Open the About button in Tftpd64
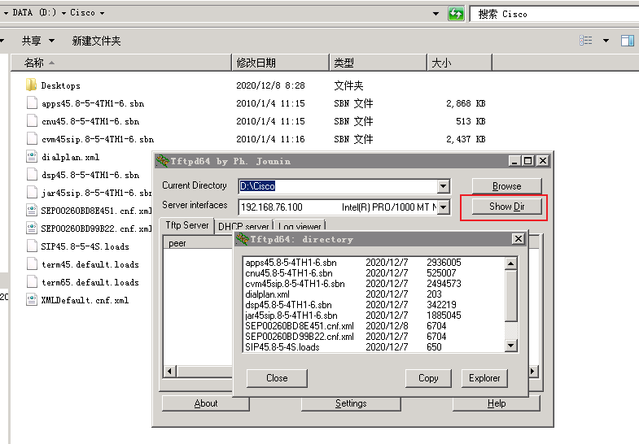 [205, 403]
